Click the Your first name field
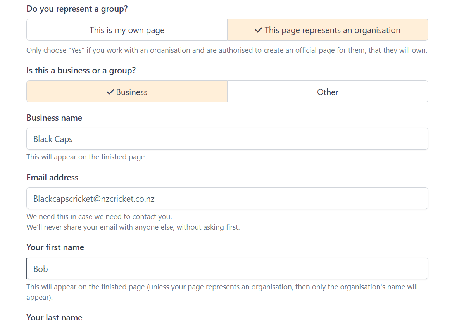The image size is (464, 320). [227, 268]
